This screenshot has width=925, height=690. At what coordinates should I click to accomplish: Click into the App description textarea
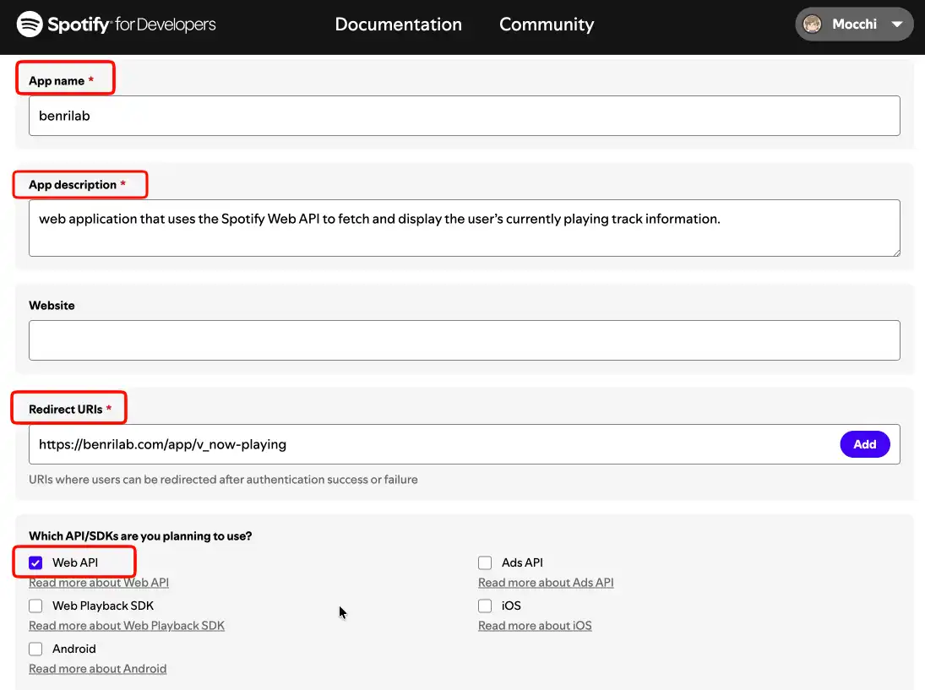465,228
